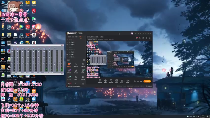Click the share icon in streaming app header
The height and width of the screenshot is (118, 210).
(150, 38)
